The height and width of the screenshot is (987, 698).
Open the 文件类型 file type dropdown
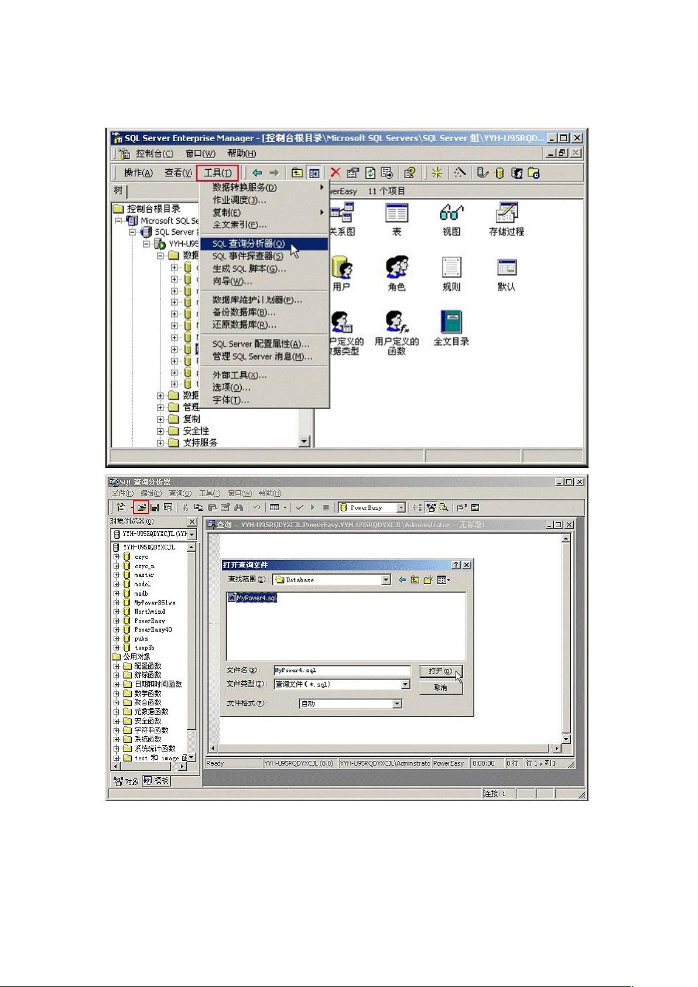tap(405, 684)
